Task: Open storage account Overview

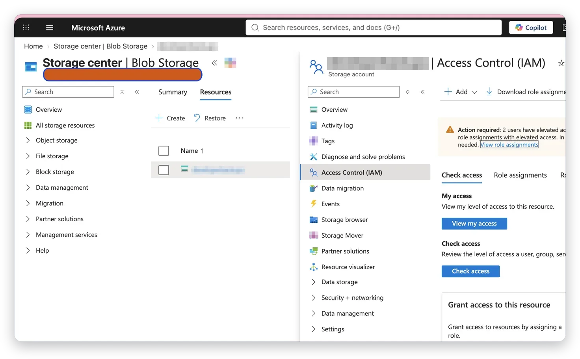Action: [334, 109]
